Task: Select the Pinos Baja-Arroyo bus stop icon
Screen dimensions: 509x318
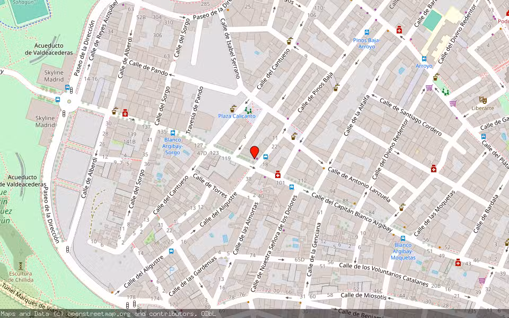Action: [x=367, y=32]
